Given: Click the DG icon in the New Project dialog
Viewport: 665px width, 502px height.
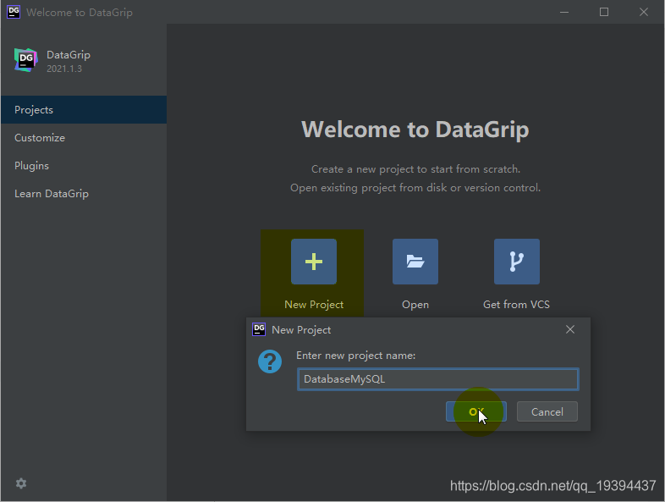Looking at the screenshot, I should pyautogui.click(x=259, y=329).
